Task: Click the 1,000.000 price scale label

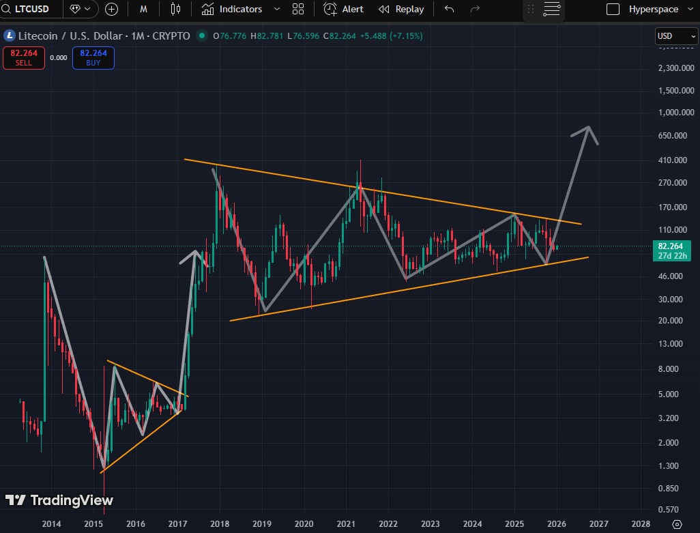Action: pyautogui.click(x=676, y=112)
